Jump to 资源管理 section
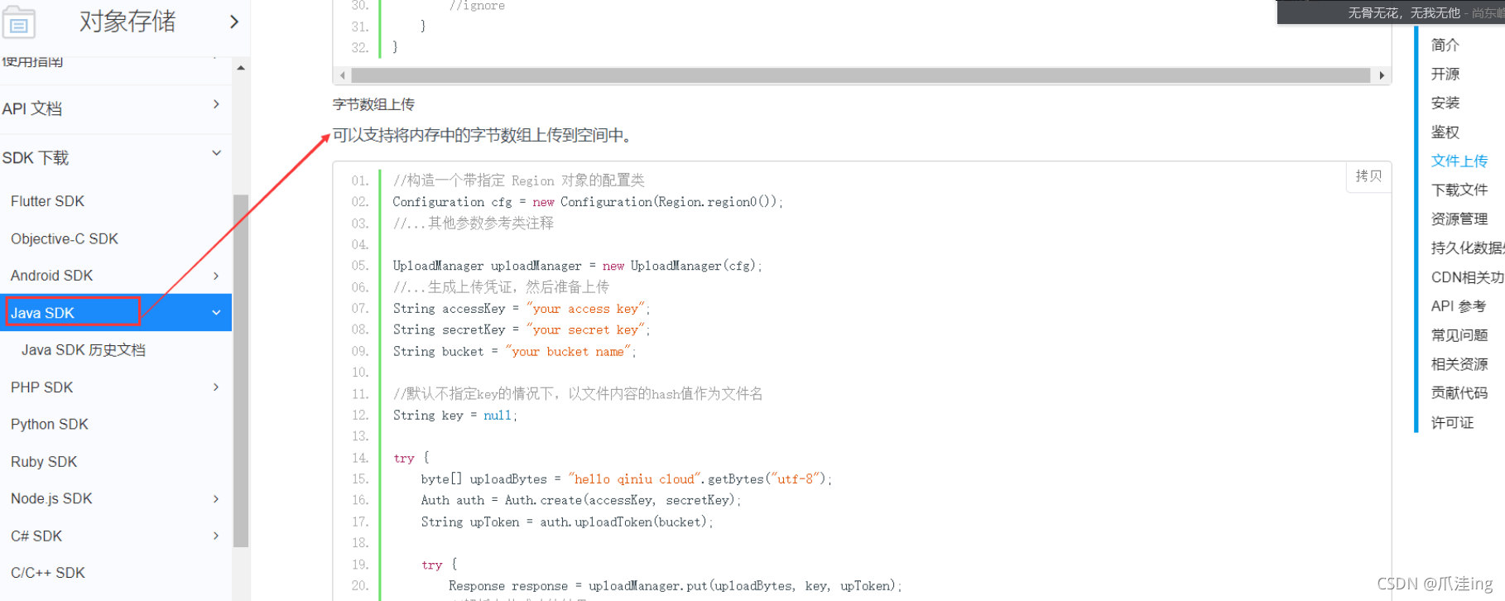The height and width of the screenshot is (601, 1505). 1459,219
